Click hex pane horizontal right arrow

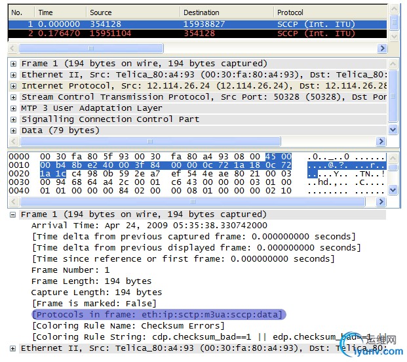381,201
